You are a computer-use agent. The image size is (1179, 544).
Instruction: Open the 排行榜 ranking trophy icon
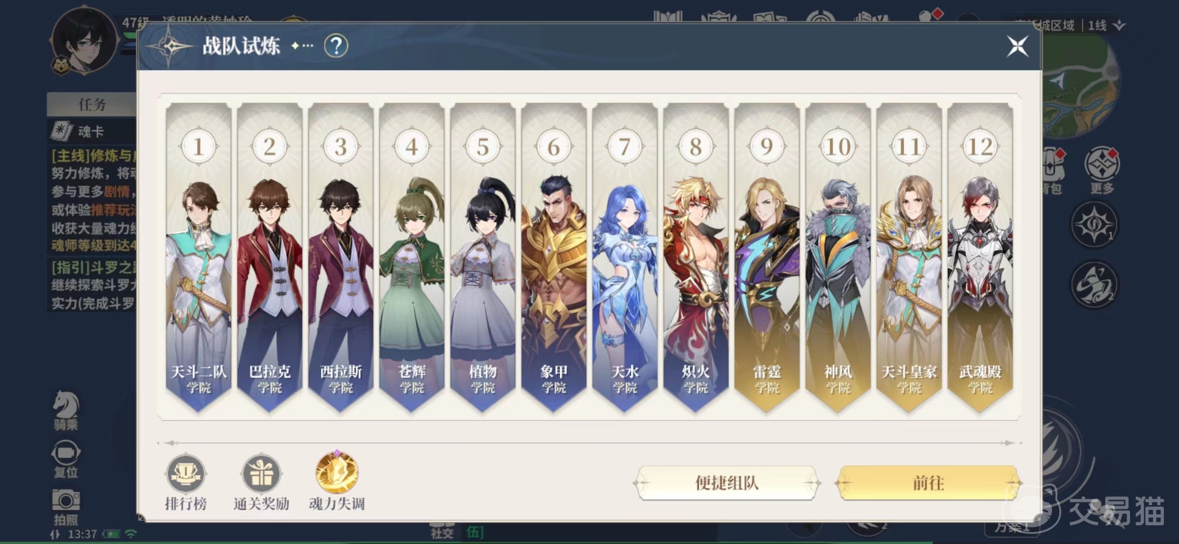tap(185, 473)
